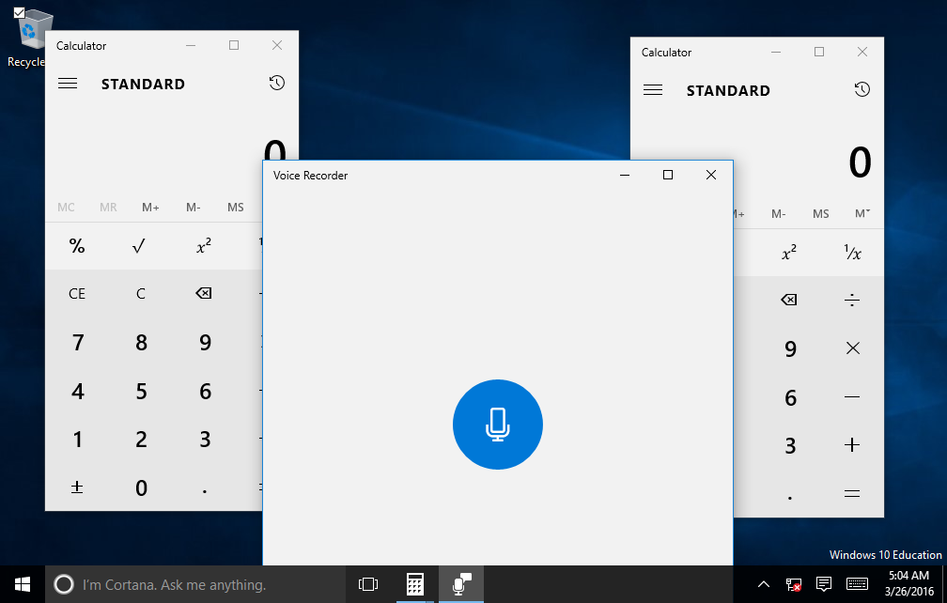
Task: Click x squared key in left Calculator
Action: (x=204, y=246)
